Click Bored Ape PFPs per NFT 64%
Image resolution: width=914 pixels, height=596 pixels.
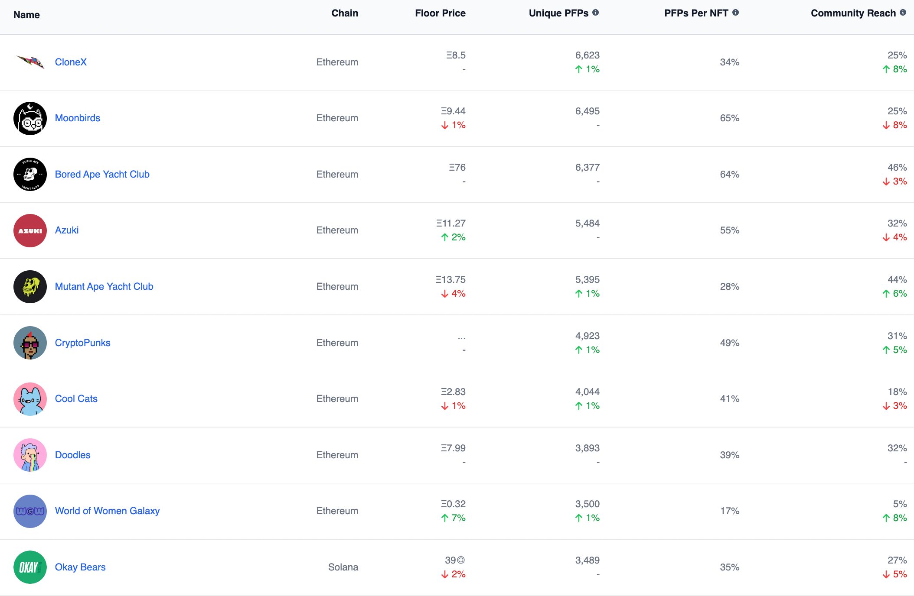pos(730,174)
